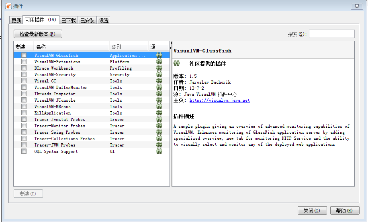
Task: Click the disabled 安装 button
Action: click(28, 194)
